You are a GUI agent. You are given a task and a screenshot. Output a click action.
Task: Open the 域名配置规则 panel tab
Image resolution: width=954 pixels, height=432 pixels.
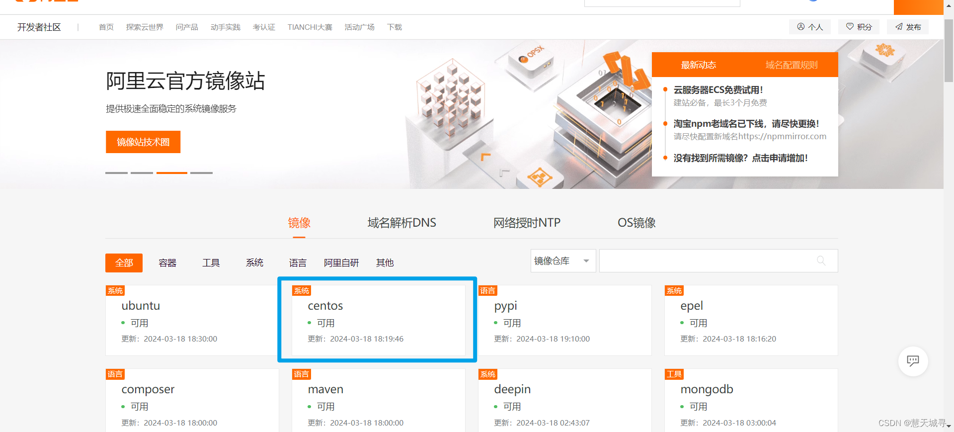click(x=791, y=65)
